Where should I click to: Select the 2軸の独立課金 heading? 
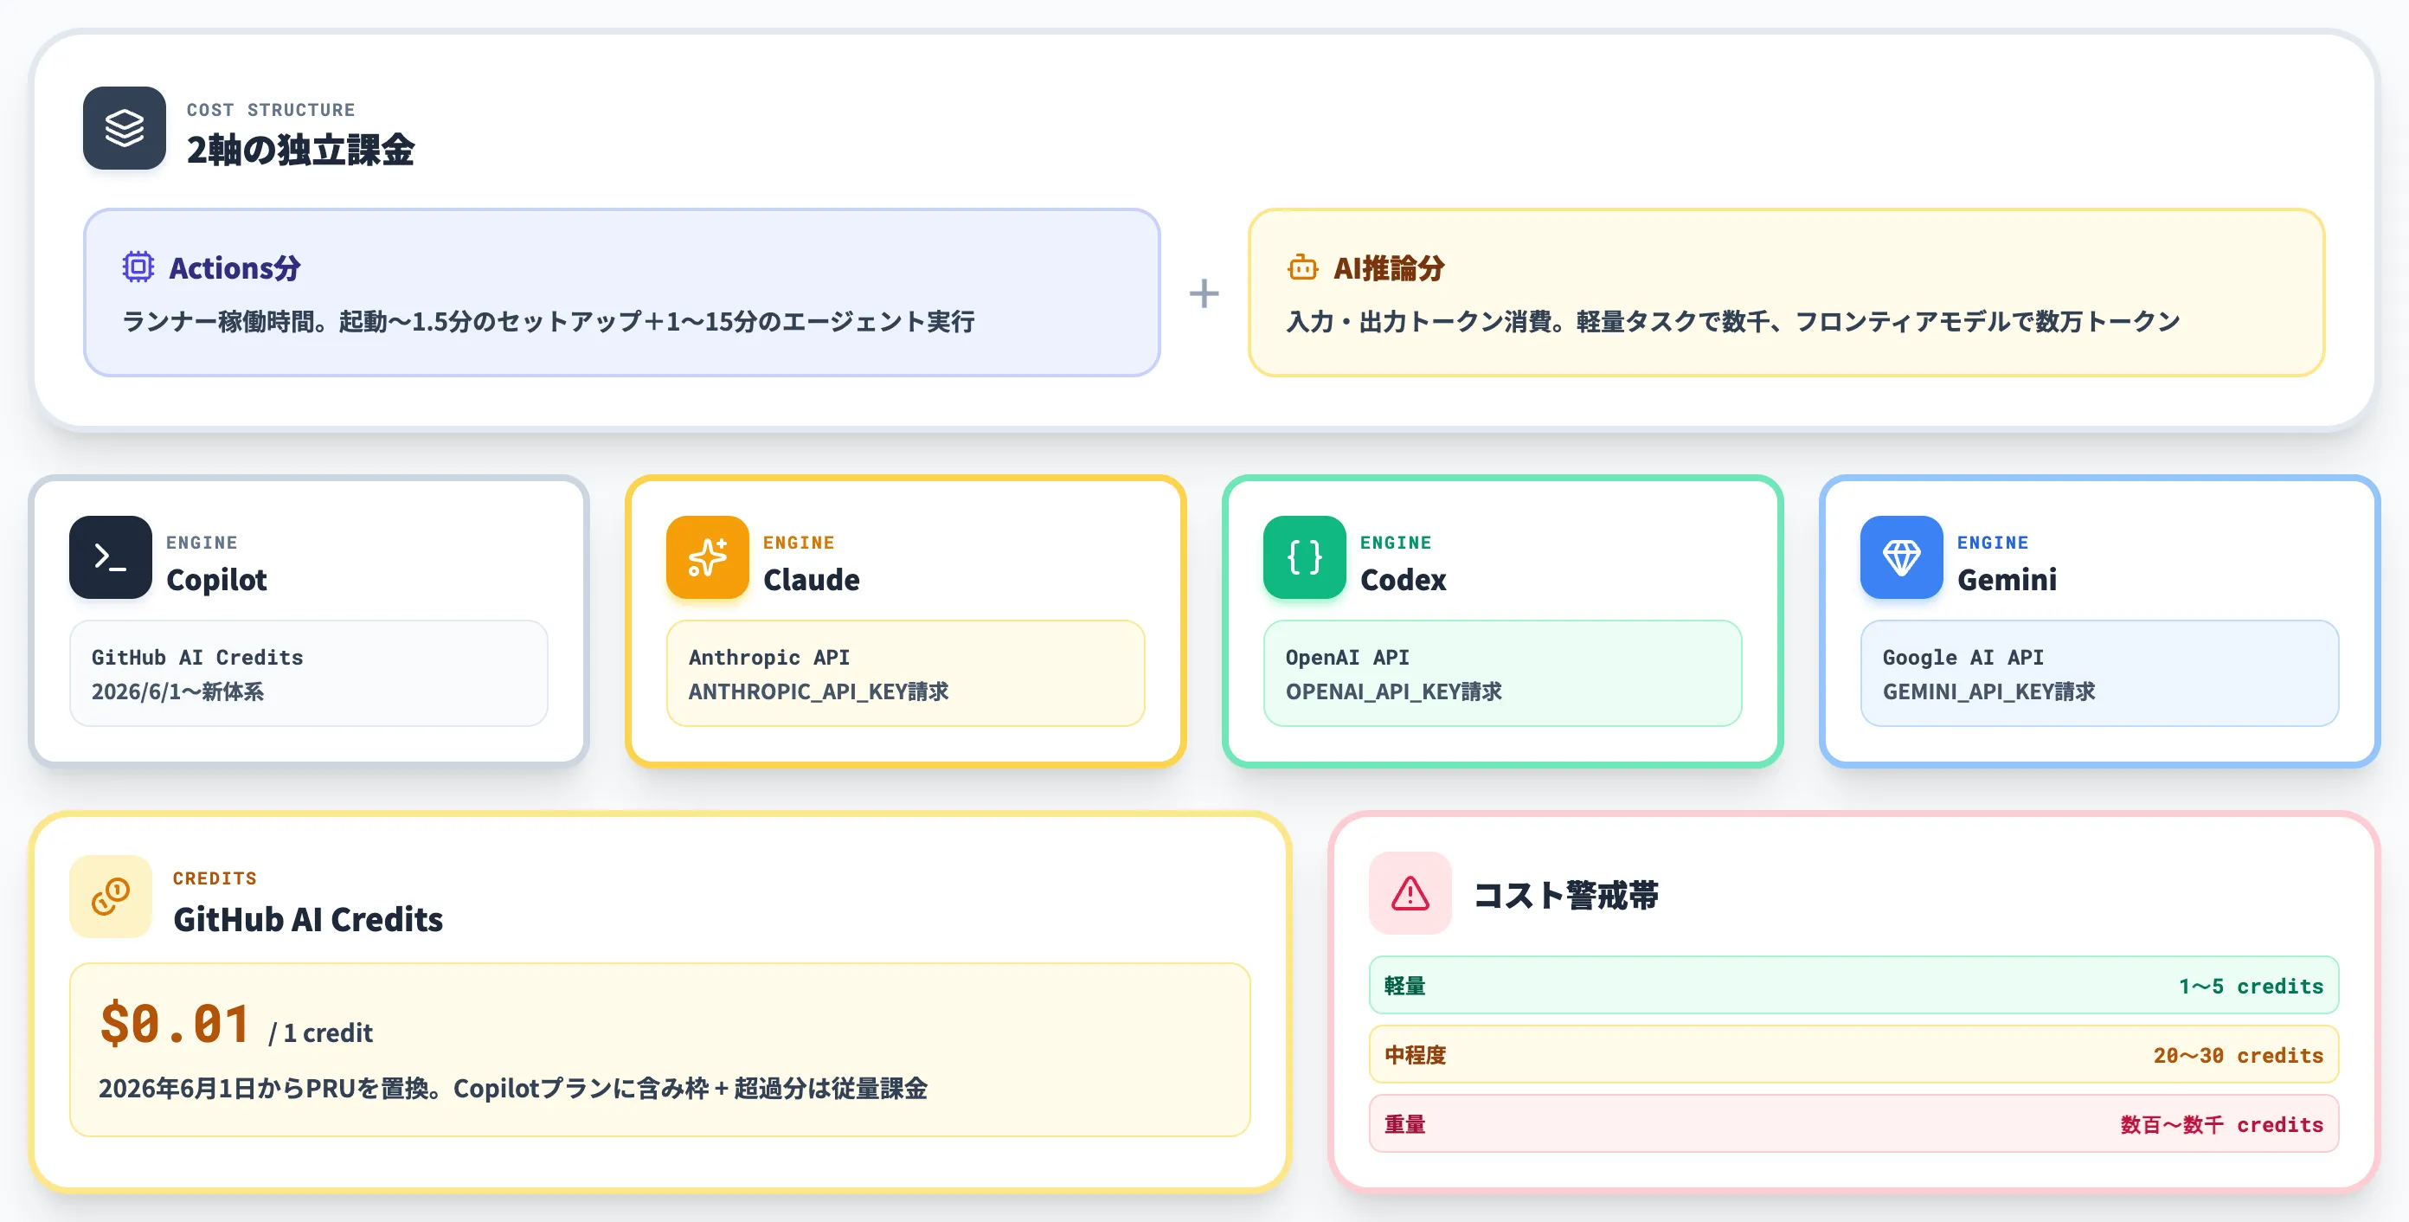(300, 150)
